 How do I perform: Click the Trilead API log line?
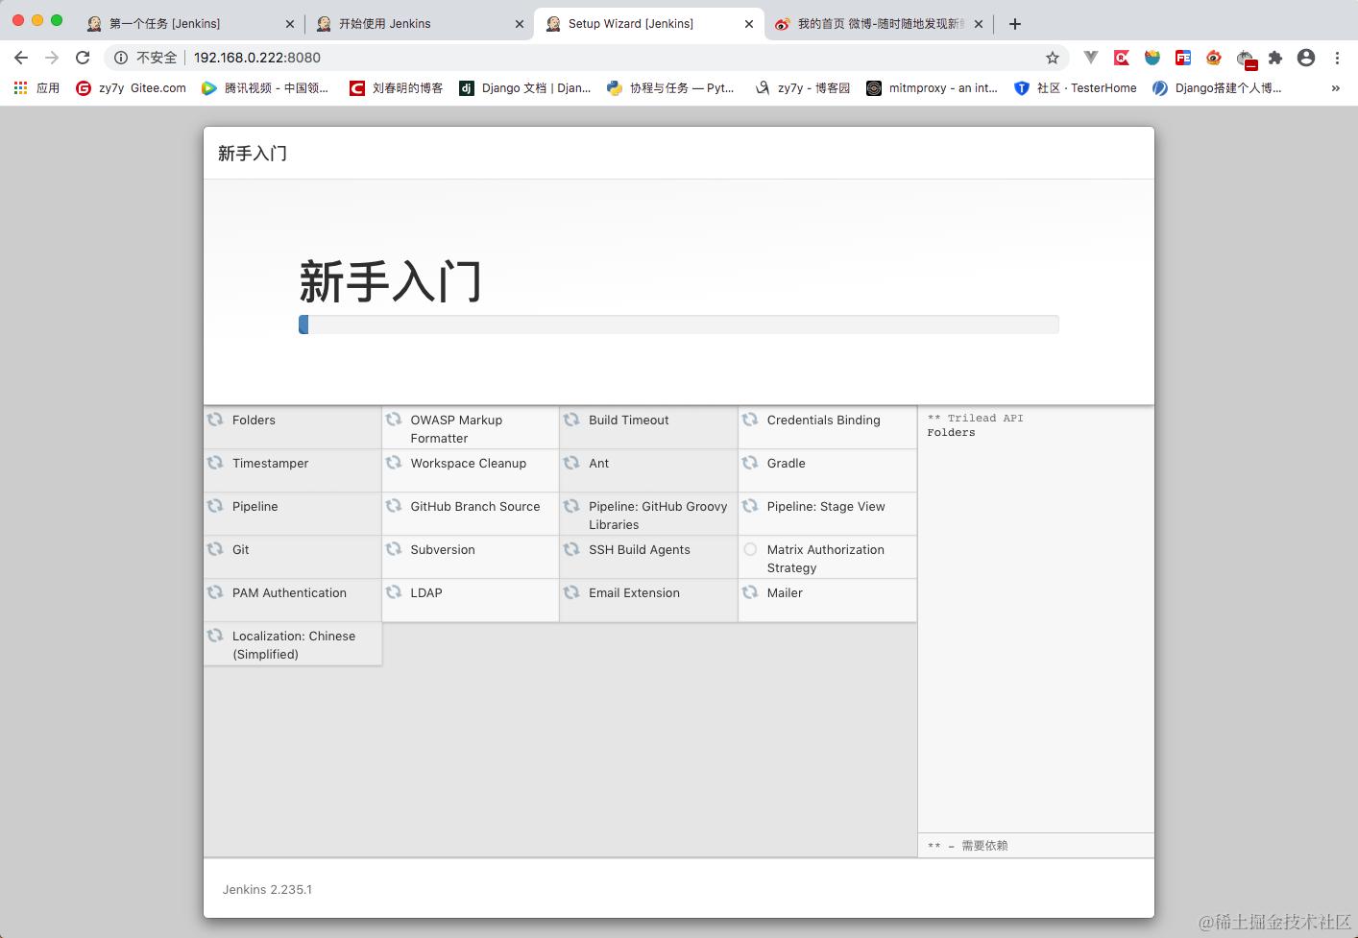click(x=975, y=418)
